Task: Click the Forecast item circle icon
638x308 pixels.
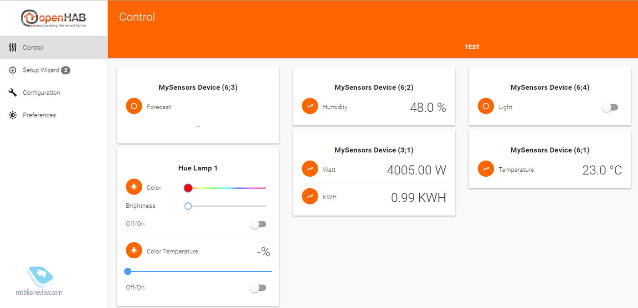Action: [x=134, y=107]
